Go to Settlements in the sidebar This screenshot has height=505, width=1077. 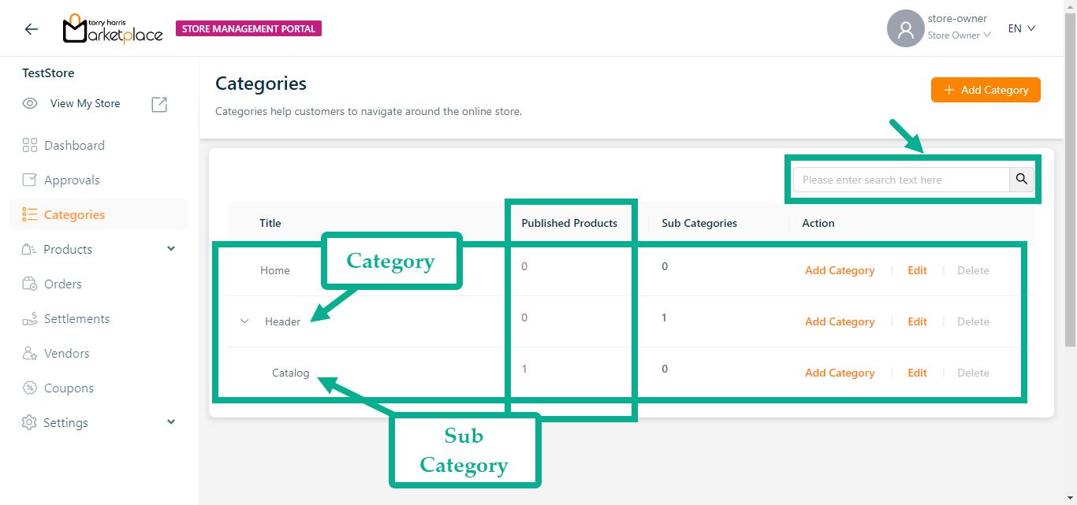[x=76, y=318]
